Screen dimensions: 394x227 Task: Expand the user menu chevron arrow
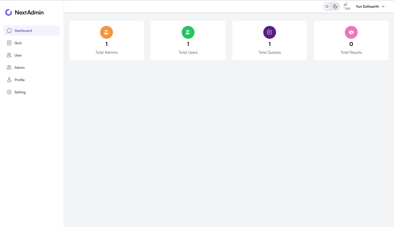383,6
